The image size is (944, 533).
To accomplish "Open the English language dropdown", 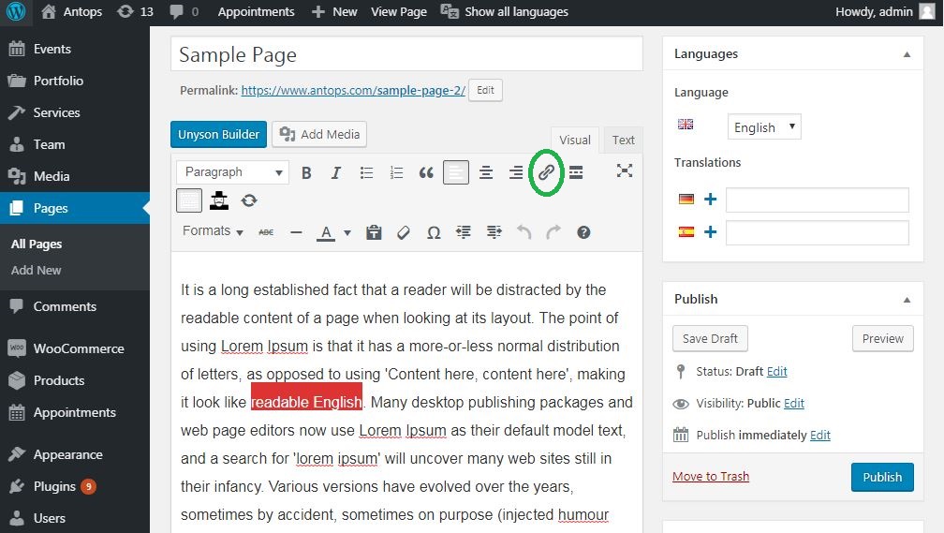I will coord(764,127).
